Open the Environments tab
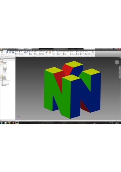Viewport: 121px width, 172px height. click(x=38, y=50)
